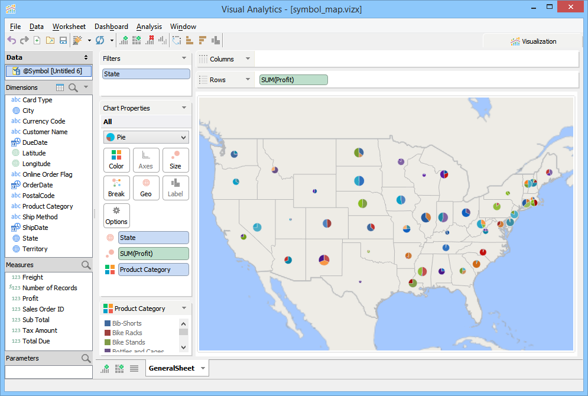Open the Analysis menu
588x396 pixels.
(149, 27)
